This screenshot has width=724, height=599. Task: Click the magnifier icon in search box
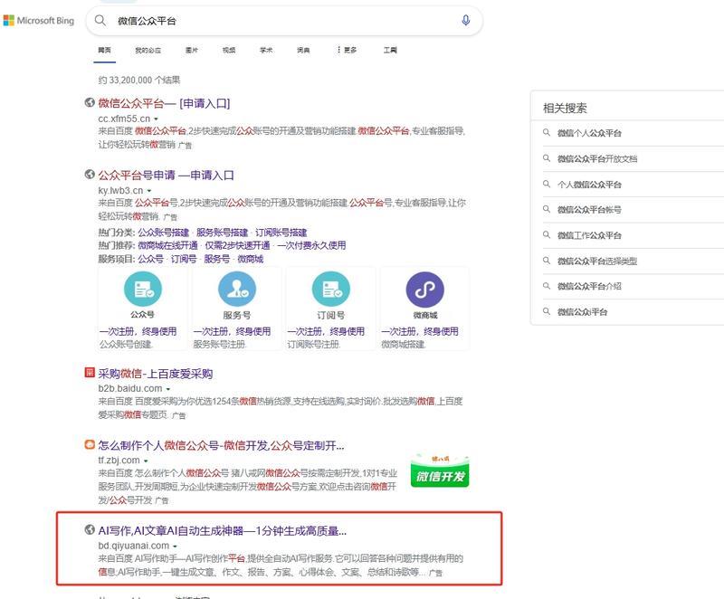pos(100,20)
